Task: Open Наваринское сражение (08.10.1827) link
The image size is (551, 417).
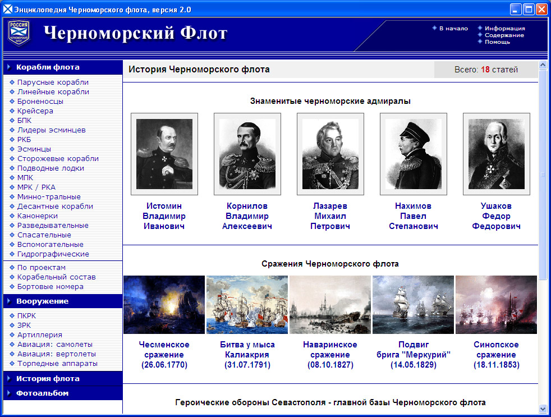Action: [330, 354]
